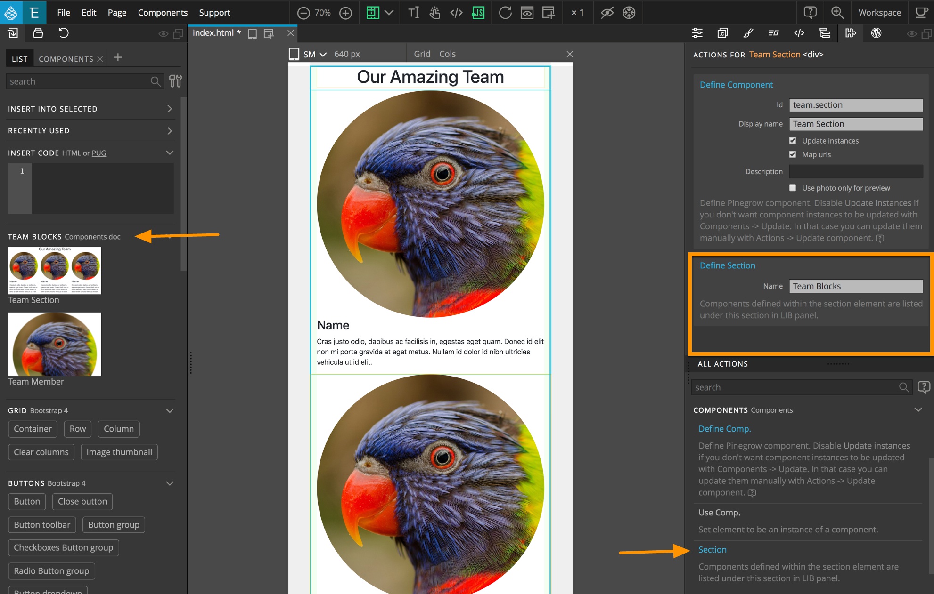
Task: Toggle the Map urls checkbox
Action: [x=793, y=154]
